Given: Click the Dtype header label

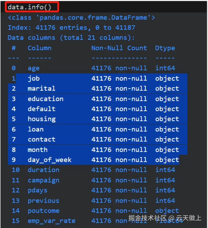Looking at the screenshot, I should [165, 48].
